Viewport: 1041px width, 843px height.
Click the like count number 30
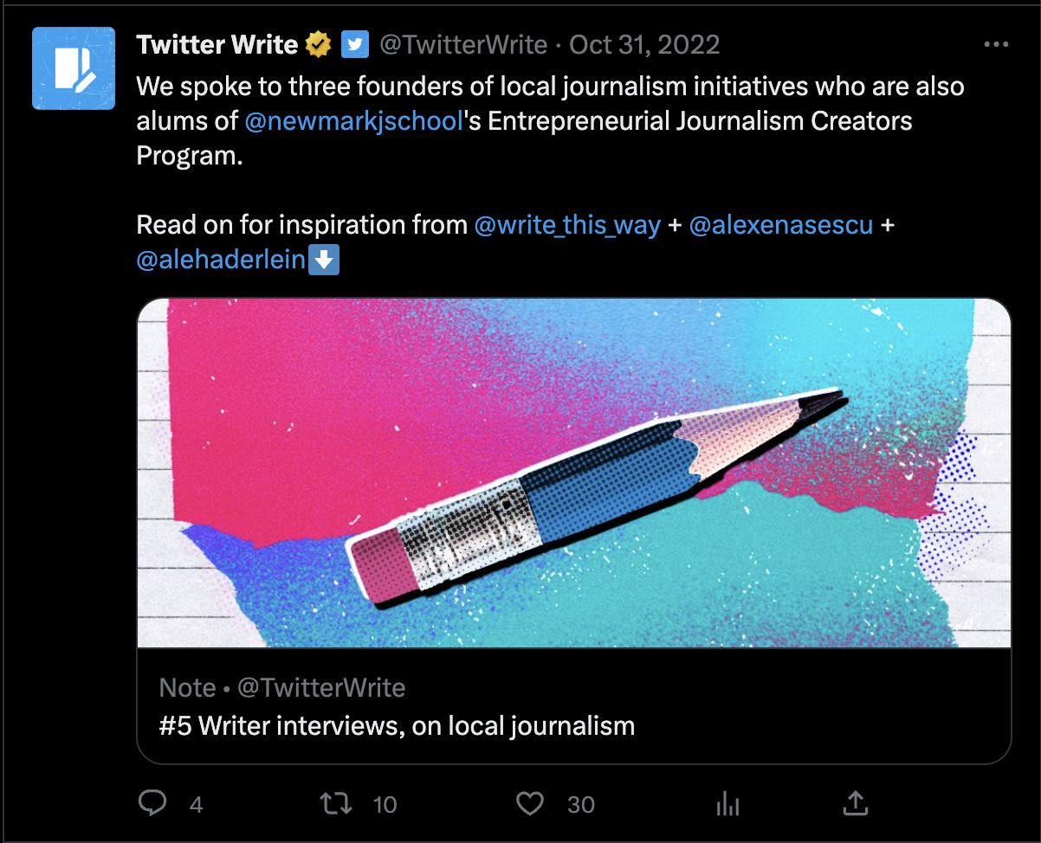tap(581, 805)
